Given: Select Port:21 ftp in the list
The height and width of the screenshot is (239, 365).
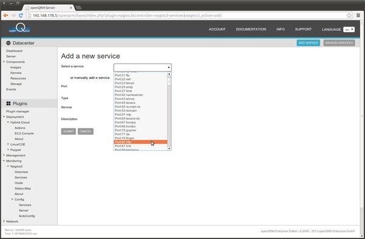Looking at the screenshot, I should [141, 75].
